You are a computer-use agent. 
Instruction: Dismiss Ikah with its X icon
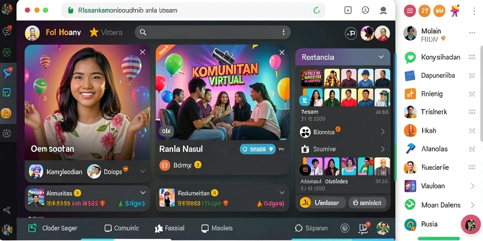[472, 131]
